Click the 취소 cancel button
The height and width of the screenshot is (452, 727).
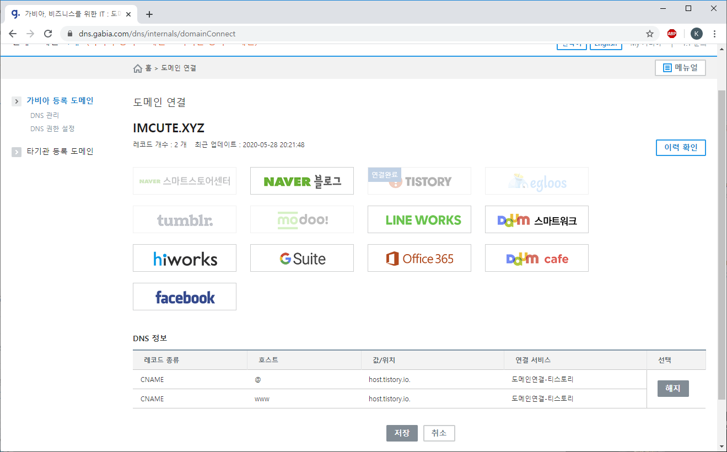(439, 433)
